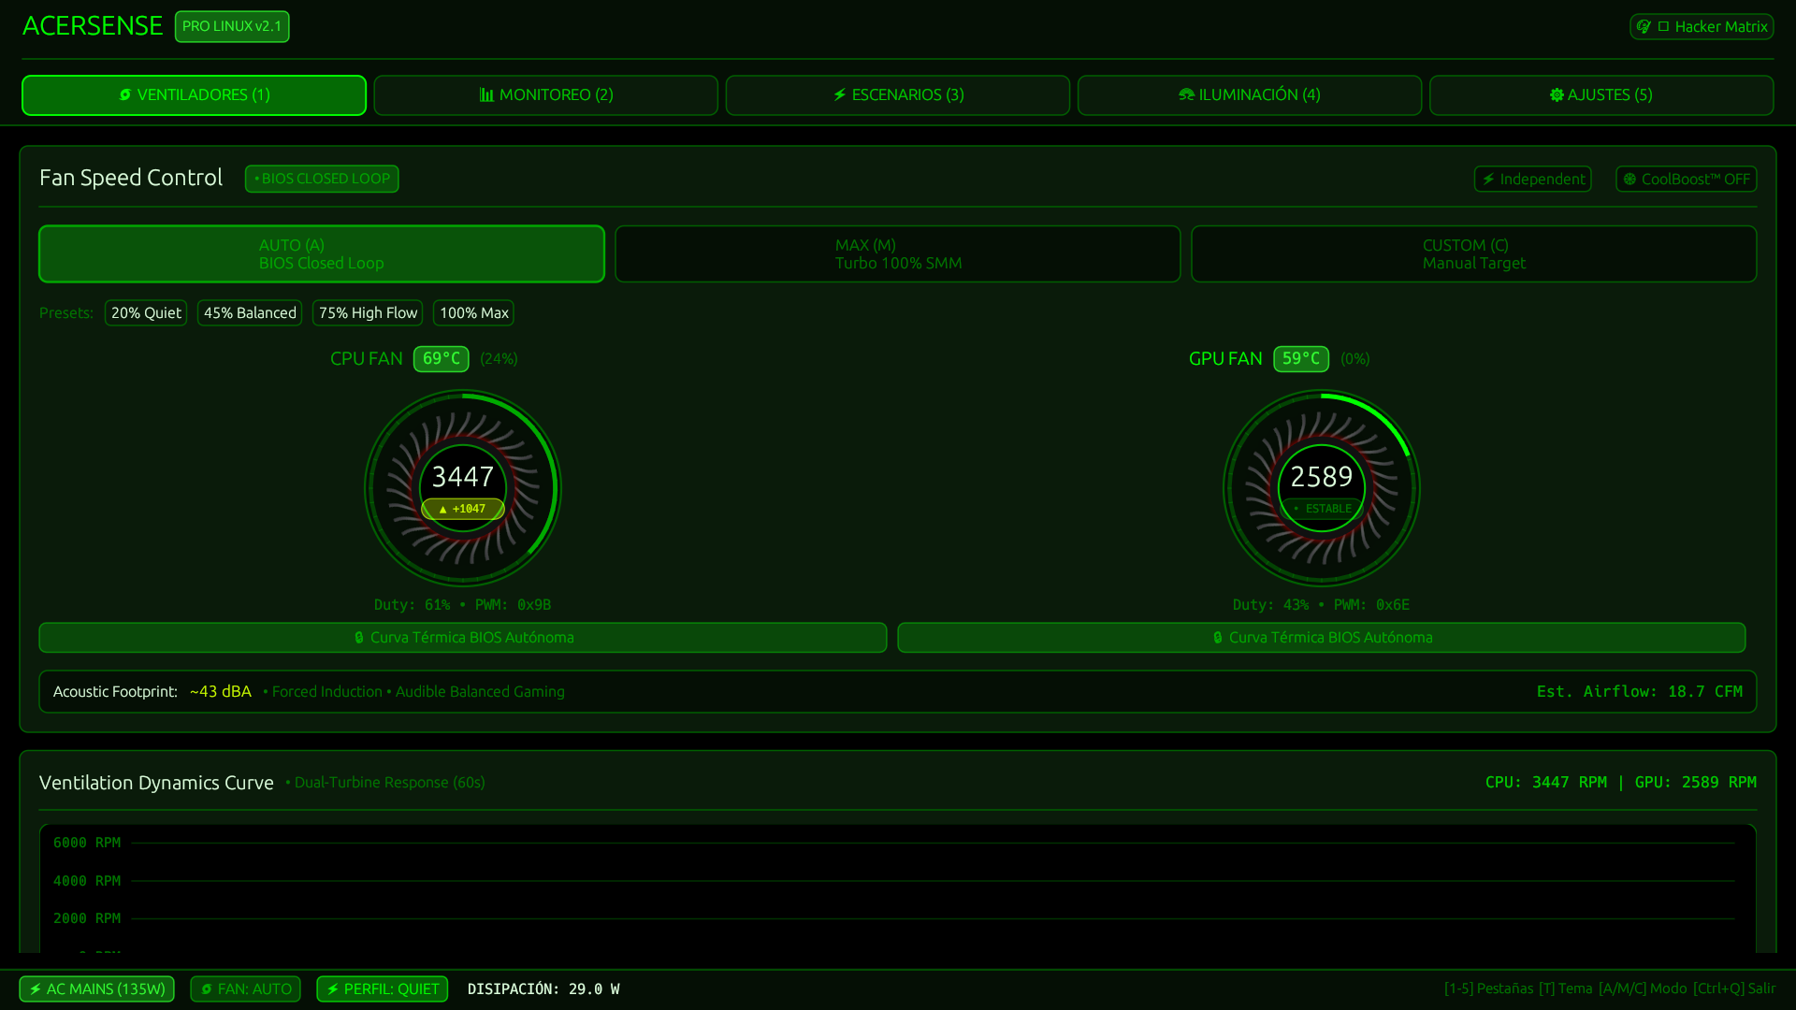Image resolution: width=1796 pixels, height=1010 pixels.
Task: Click the GPU Curva Térmica BIOS Autónoma bar
Action: point(1322,637)
